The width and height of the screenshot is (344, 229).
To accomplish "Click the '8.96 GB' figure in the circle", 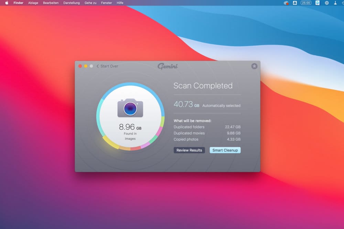I will (130, 127).
